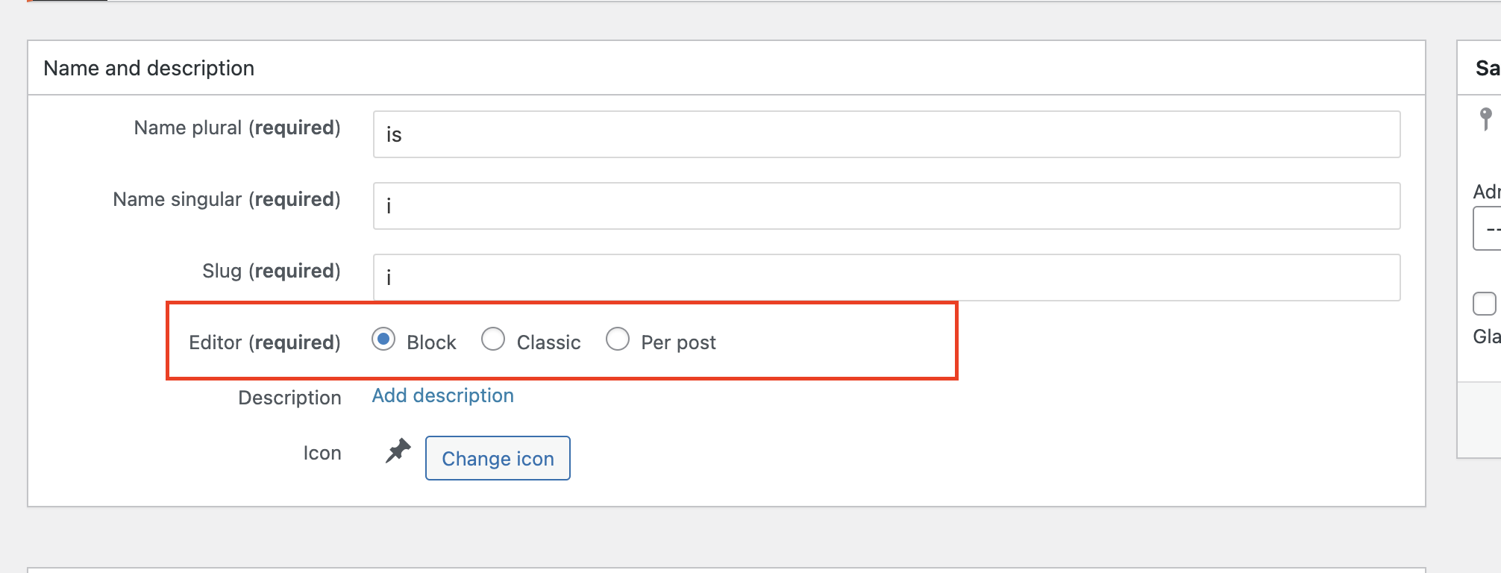The width and height of the screenshot is (1501, 573).
Task: Click the Slug (required) label
Action: pos(272,271)
